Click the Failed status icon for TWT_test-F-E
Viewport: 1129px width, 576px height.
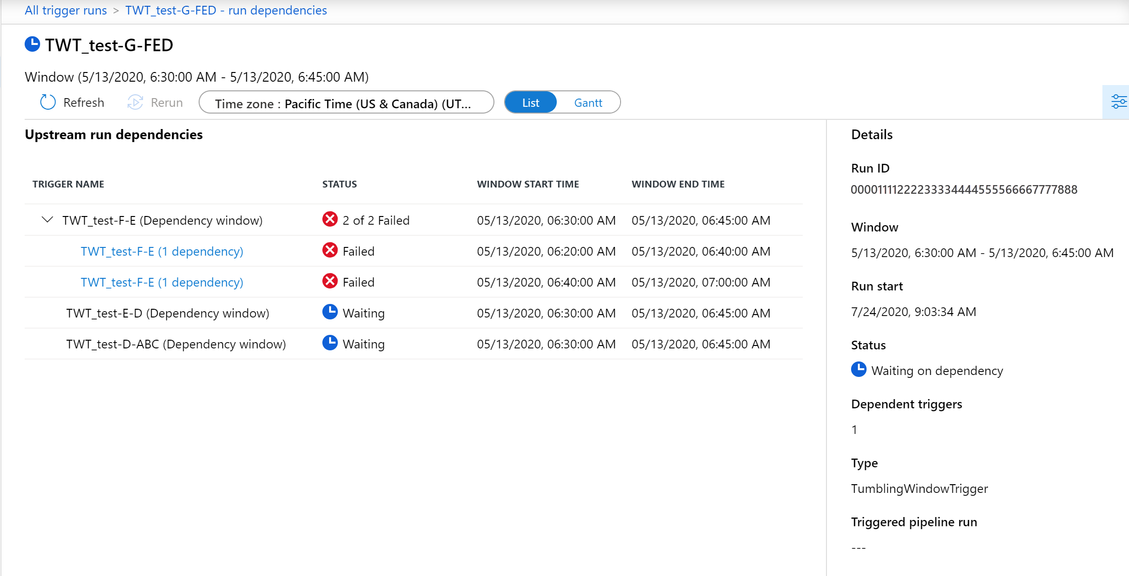click(329, 219)
